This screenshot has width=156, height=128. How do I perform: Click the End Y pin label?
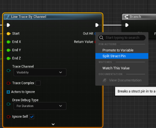[x=16, y=50]
